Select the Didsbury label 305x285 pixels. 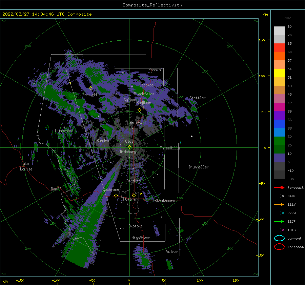point(128,152)
